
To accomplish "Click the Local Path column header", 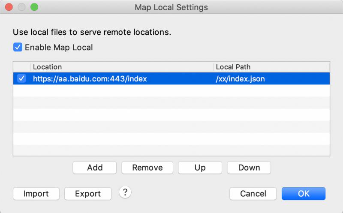I will click(x=271, y=67).
